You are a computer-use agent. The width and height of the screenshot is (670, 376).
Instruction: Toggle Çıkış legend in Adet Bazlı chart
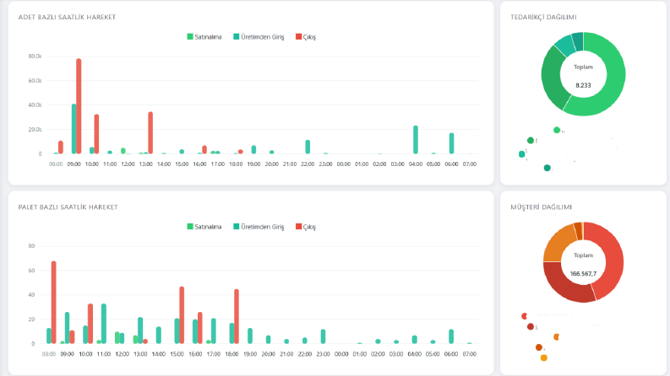(306, 37)
